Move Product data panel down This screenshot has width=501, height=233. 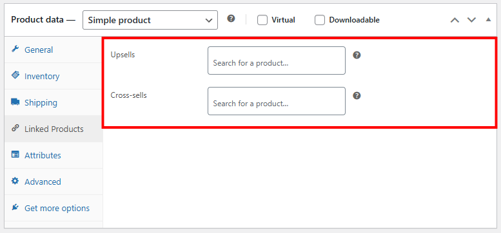(x=471, y=20)
